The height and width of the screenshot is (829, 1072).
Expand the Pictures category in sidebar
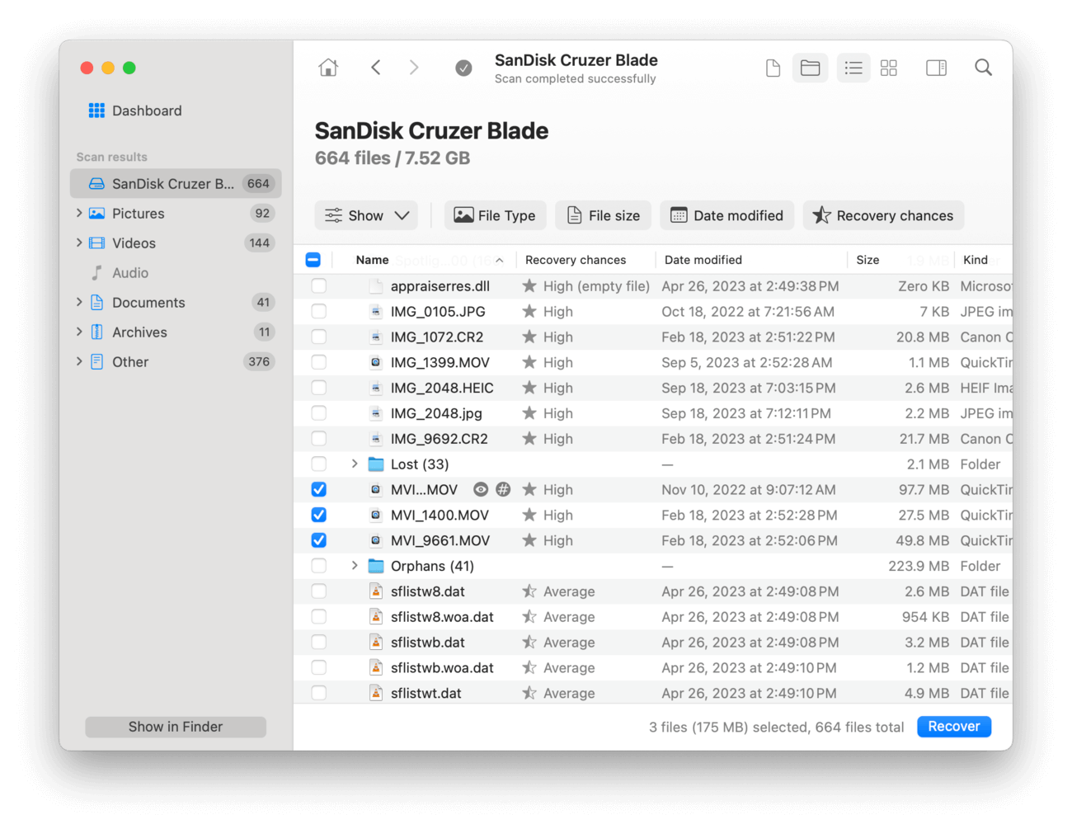tap(79, 213)
